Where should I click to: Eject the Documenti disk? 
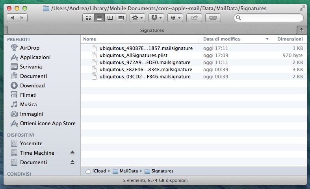(x=72, y=162)
